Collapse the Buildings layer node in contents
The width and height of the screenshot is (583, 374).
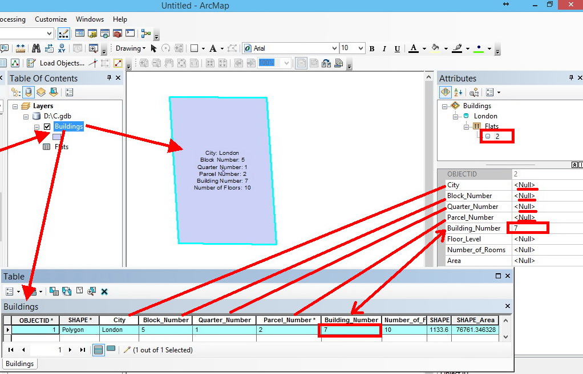point(37,127)
